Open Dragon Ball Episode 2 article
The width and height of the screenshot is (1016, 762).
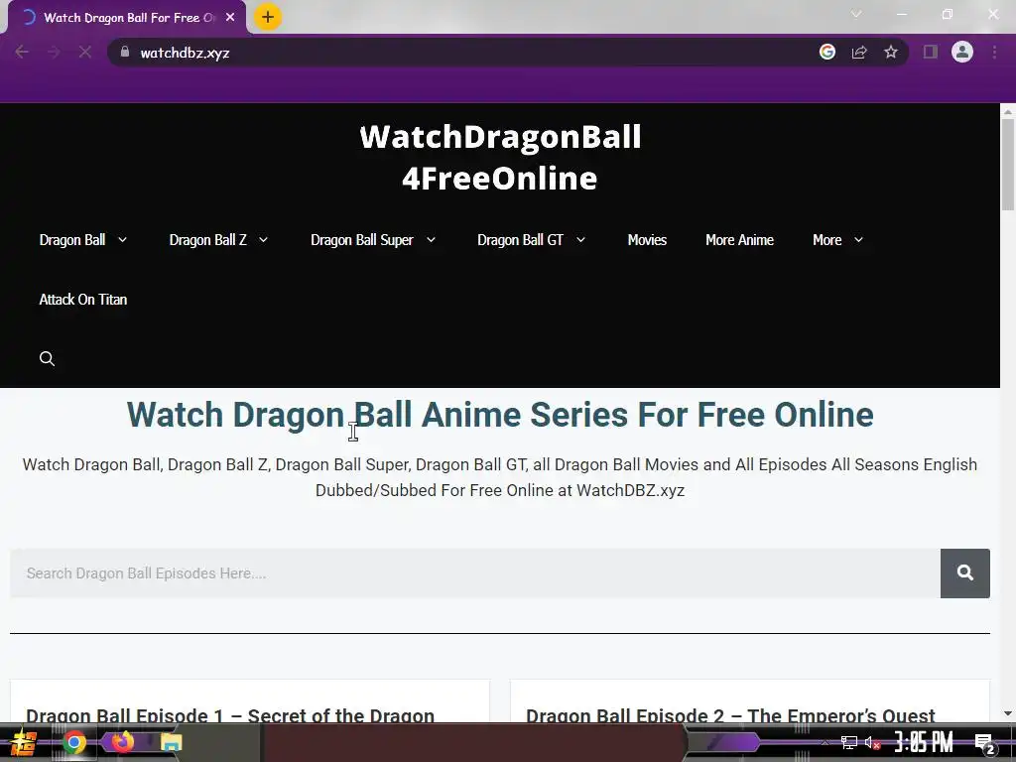point(730,714)
